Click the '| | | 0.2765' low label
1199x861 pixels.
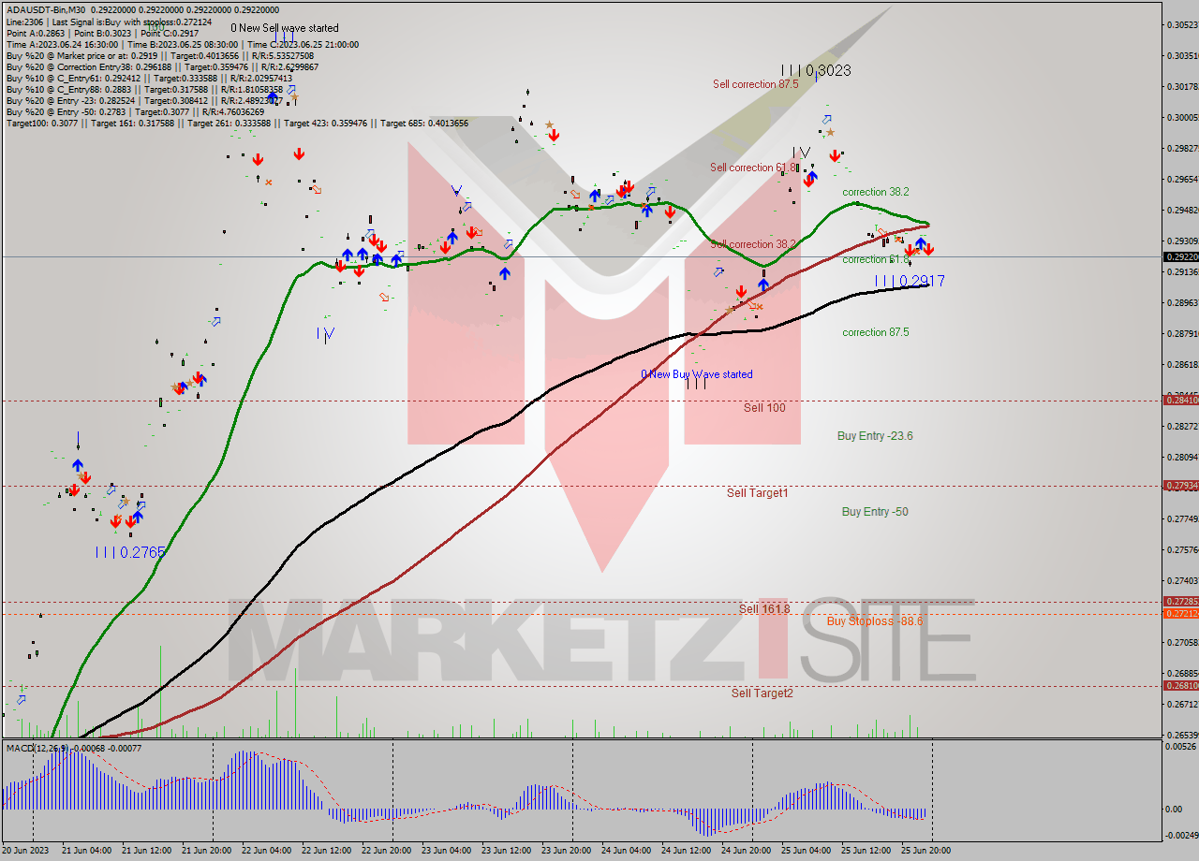131,552
